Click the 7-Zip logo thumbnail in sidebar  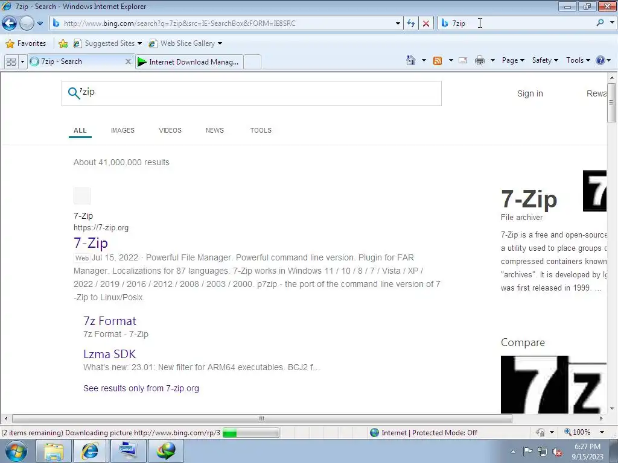594,191
